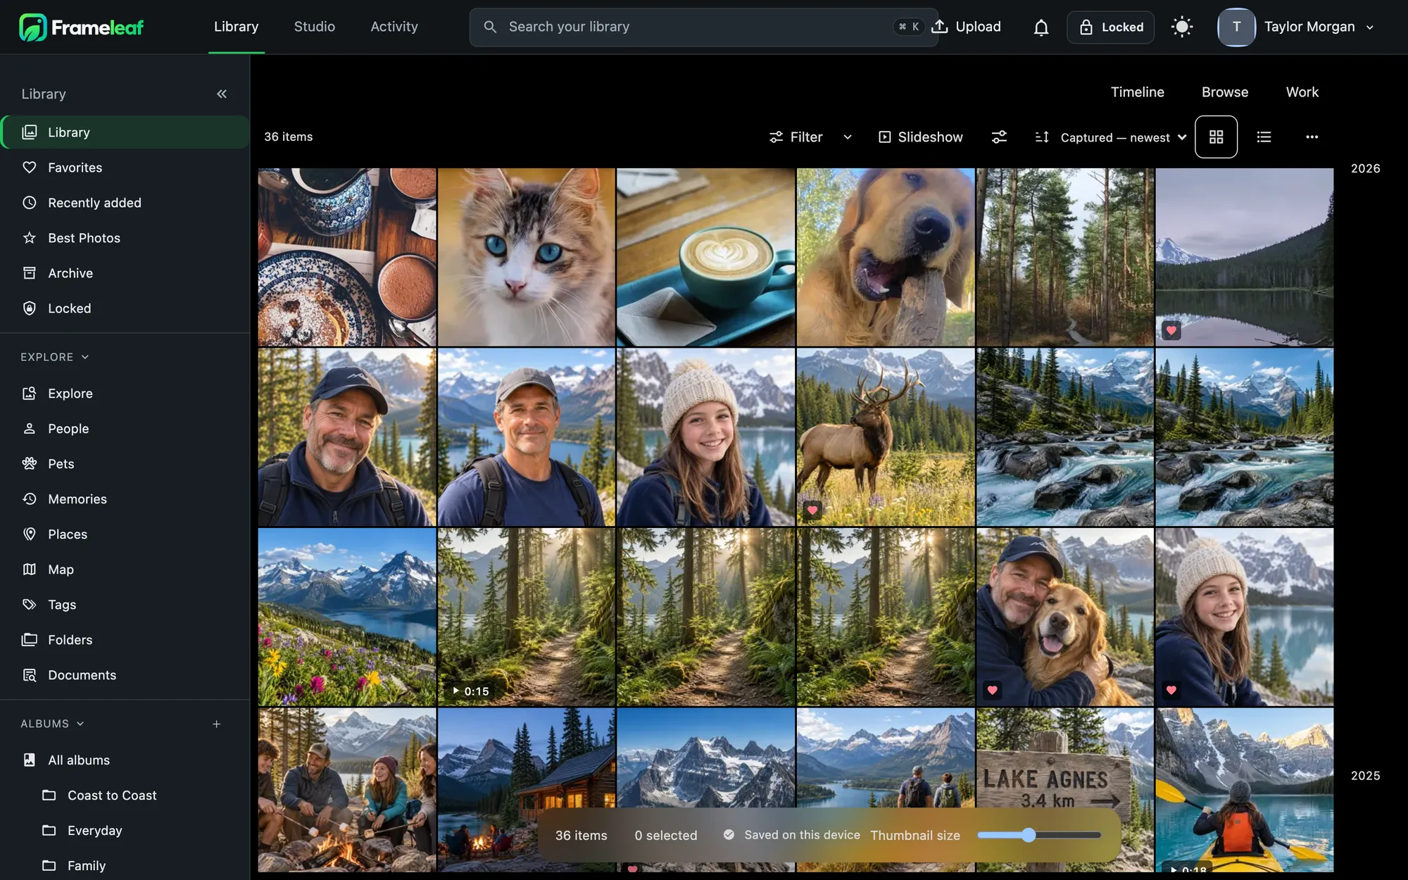
Task: Select the Browse view tab
Action: (1225, 92)
